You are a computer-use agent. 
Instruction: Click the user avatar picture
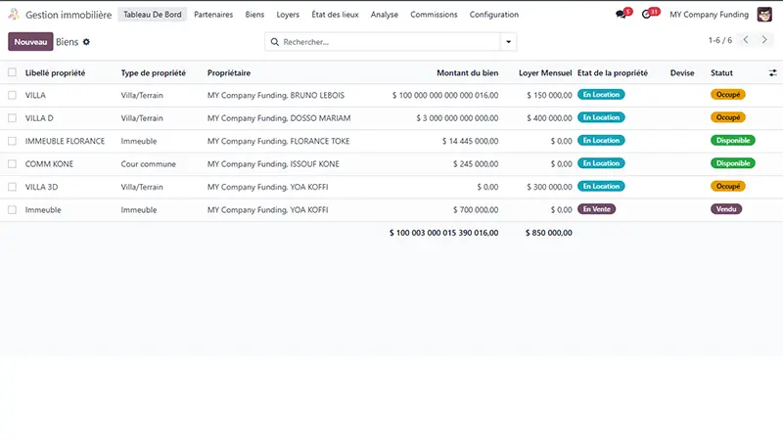[764, 15]
